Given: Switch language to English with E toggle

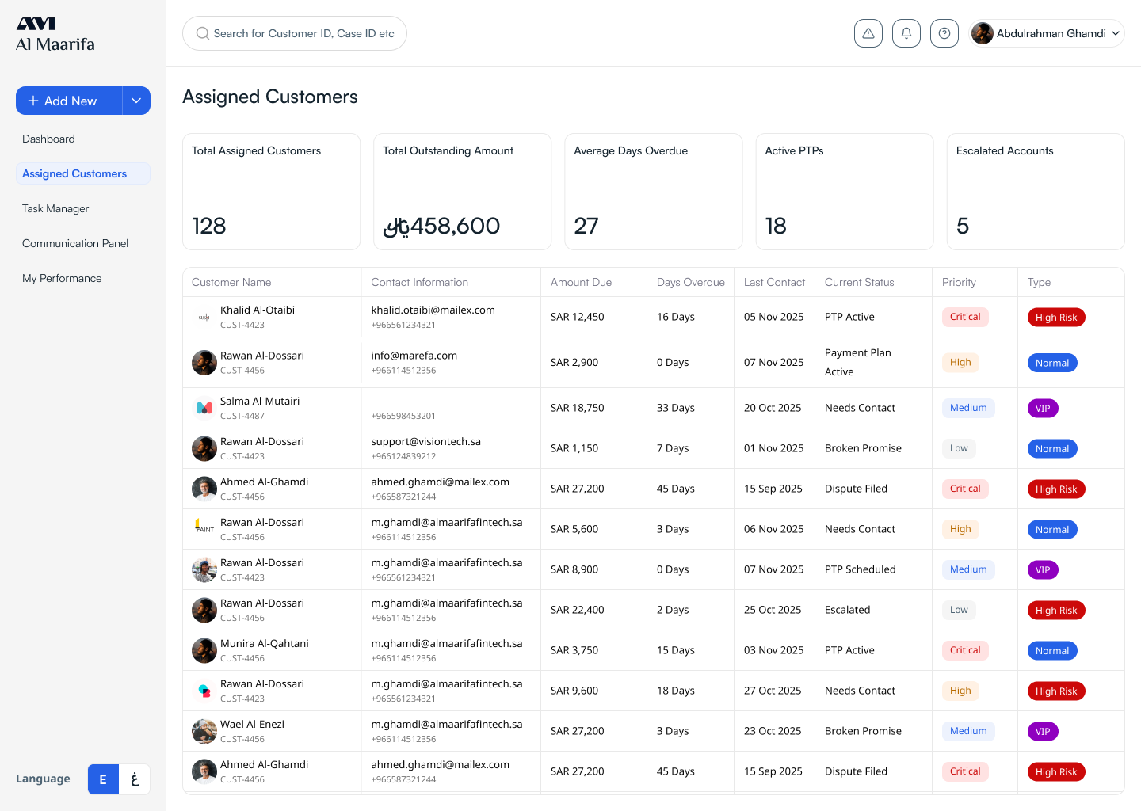Looking at the screenshot, I should pyautogui.click(x=103, y=779).
